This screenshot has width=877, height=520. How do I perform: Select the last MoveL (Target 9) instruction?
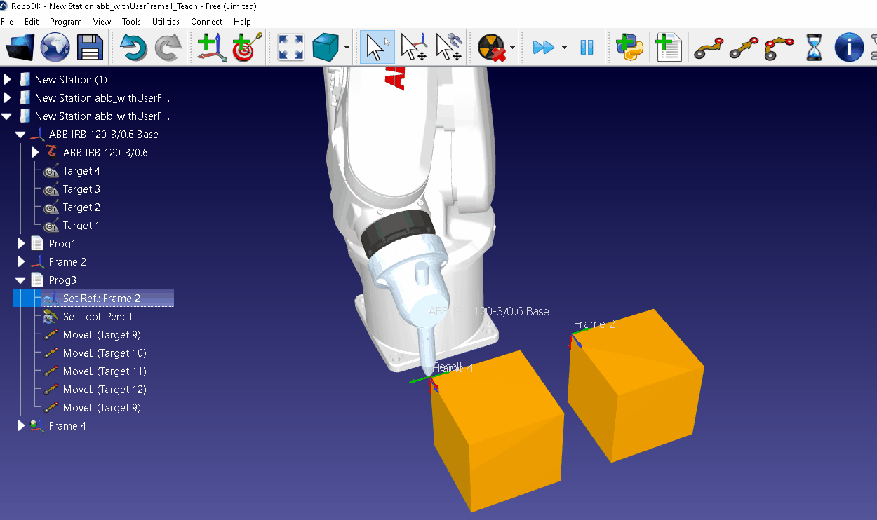coord(102,408)
